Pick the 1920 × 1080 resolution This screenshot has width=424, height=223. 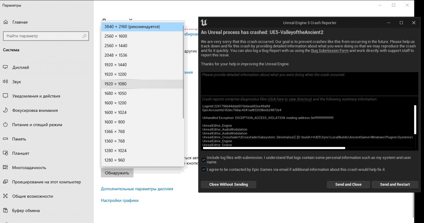pyautogui.click(x=142, y=84)
